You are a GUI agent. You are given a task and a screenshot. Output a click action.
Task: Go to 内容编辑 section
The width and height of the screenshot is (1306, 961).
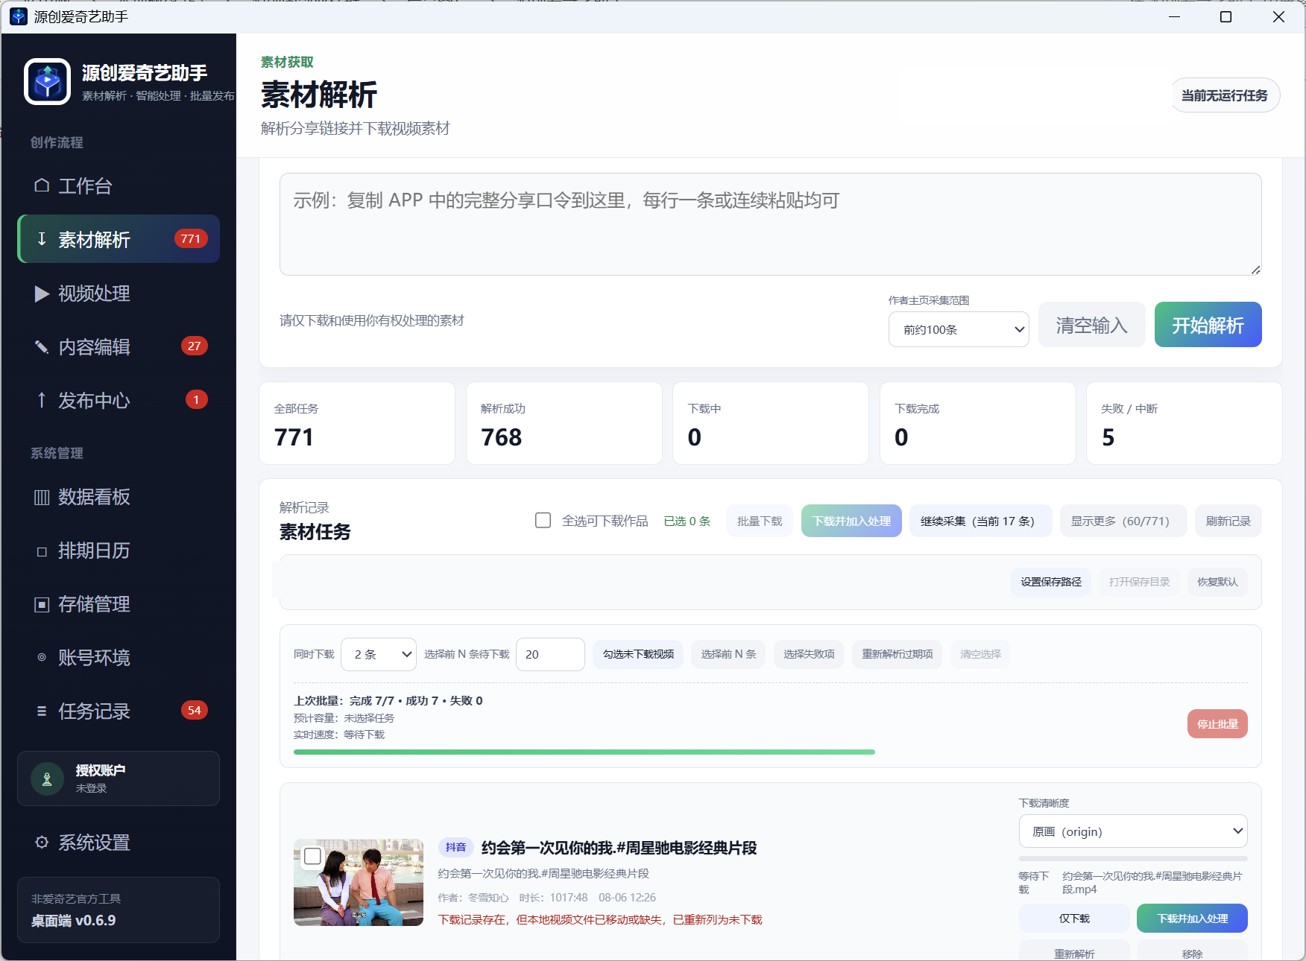[119, 347]
